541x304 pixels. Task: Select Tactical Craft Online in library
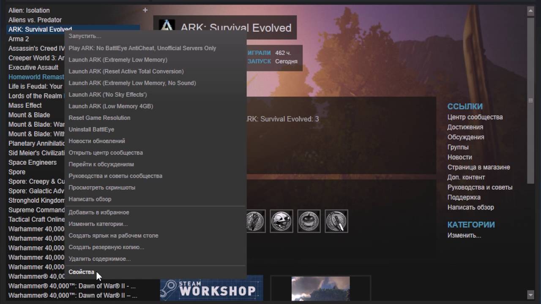(36, 219)
